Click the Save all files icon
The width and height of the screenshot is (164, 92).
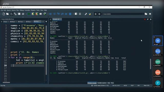[x=15, y=14]
